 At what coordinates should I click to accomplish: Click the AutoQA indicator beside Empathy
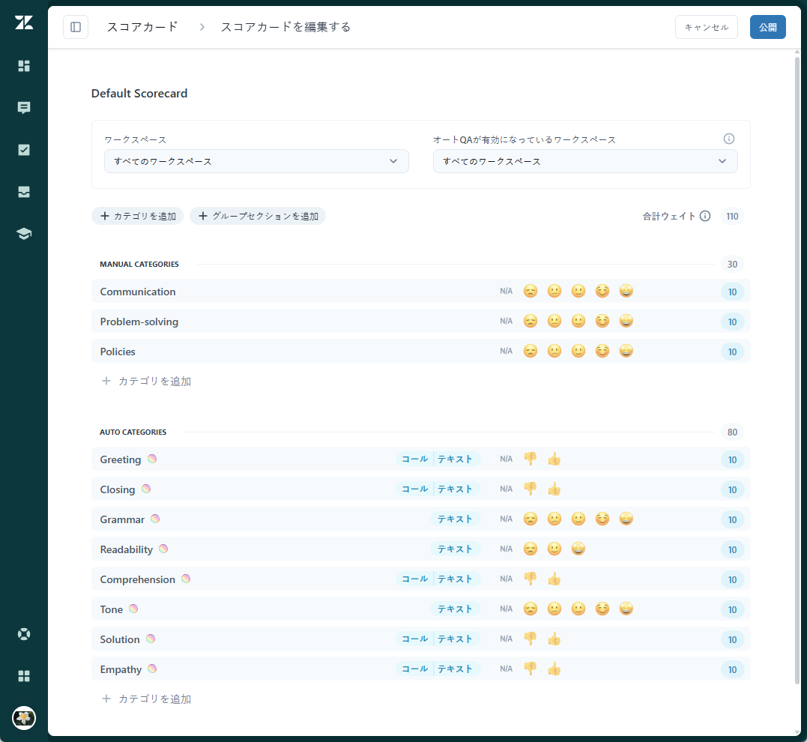pos(152,669)
